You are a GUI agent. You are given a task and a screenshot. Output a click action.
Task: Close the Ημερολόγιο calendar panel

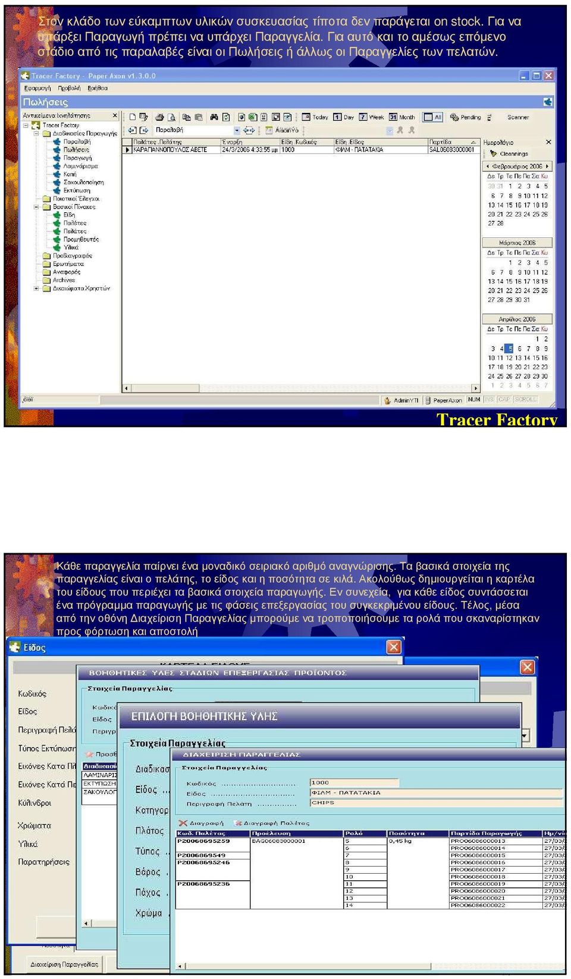pyautogui.click(x=548, y=142)
